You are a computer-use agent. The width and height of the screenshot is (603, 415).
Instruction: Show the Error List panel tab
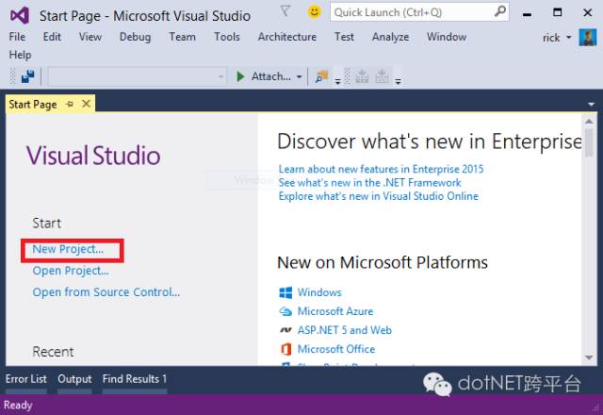(26, 379)
